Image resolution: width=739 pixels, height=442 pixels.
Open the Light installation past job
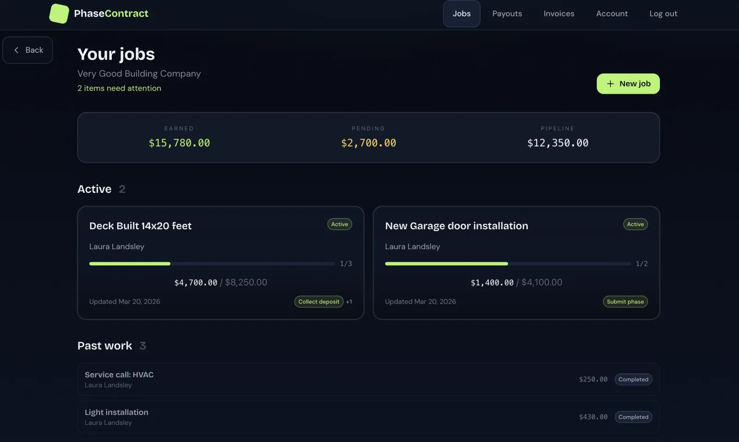(116, 412)
